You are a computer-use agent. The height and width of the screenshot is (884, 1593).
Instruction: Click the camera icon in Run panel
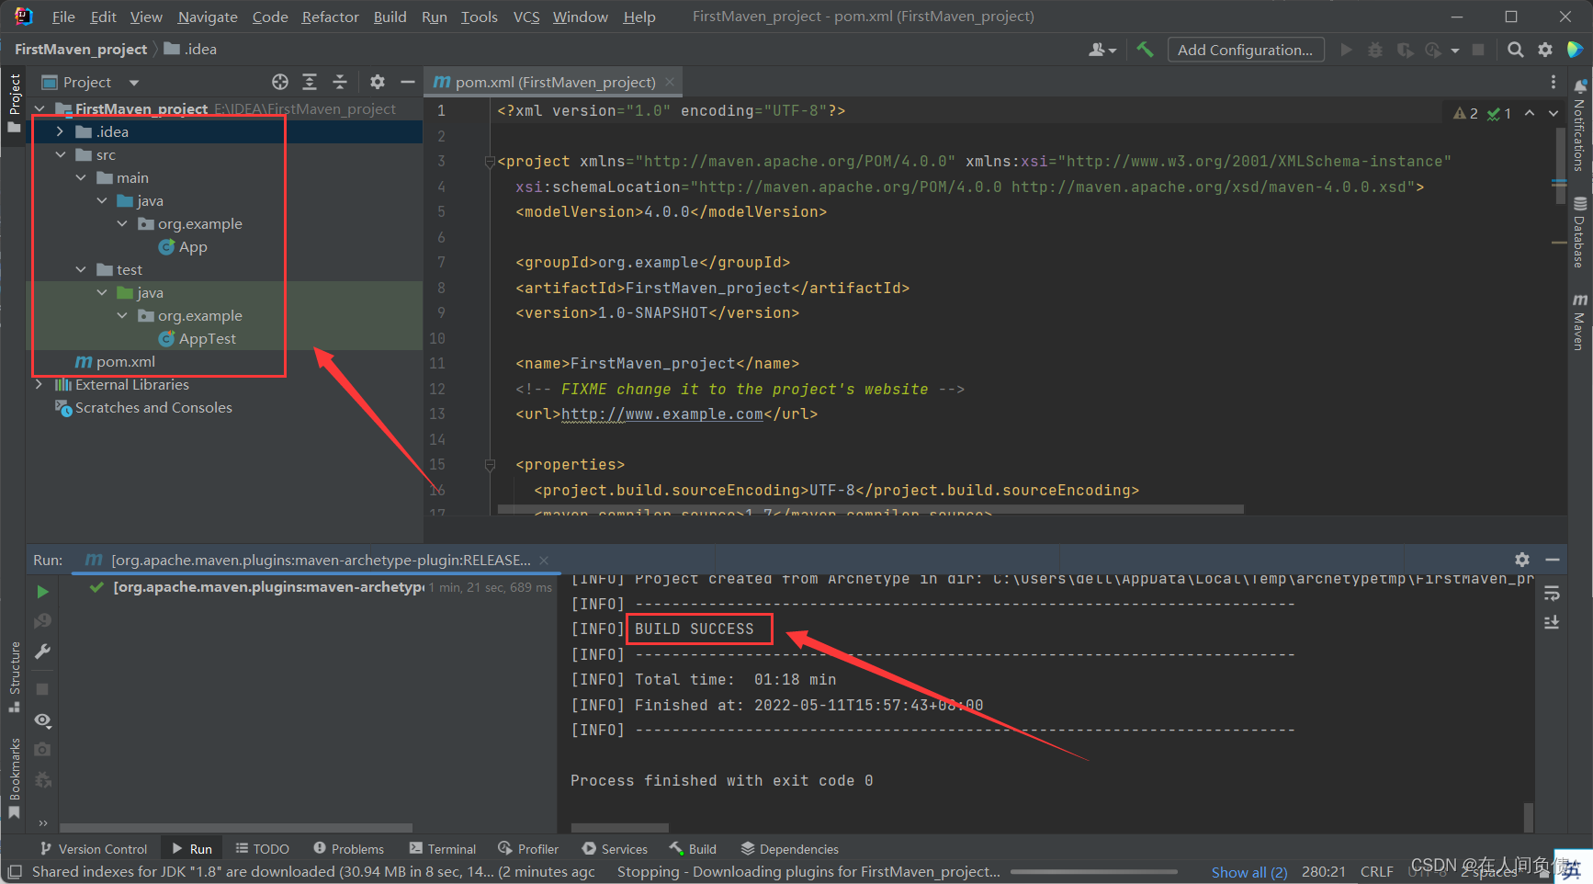tap(42, 750)
